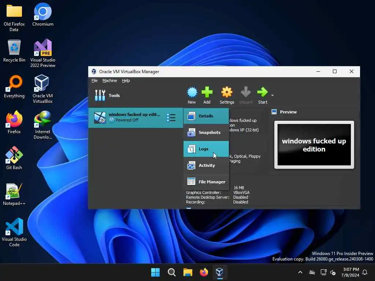
Task: Click the '16 MB' video memory value
Action: [239, 188]
